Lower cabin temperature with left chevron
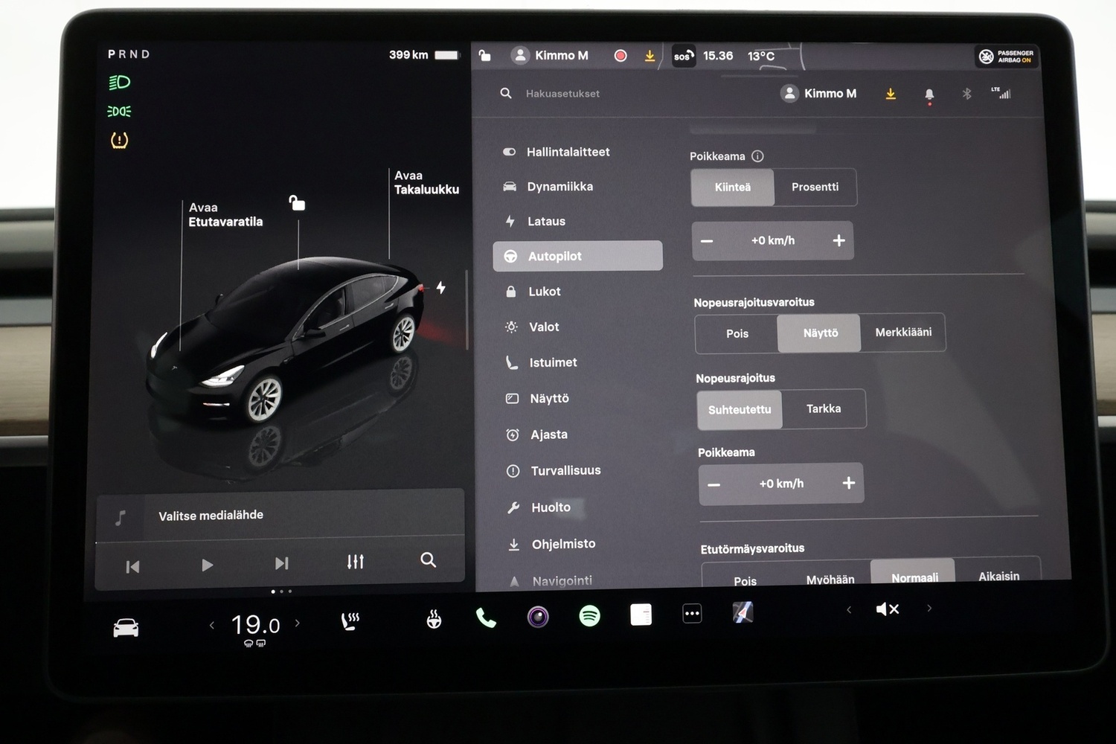The width and height of the screenshot is (1116, 744). (212, 625)
